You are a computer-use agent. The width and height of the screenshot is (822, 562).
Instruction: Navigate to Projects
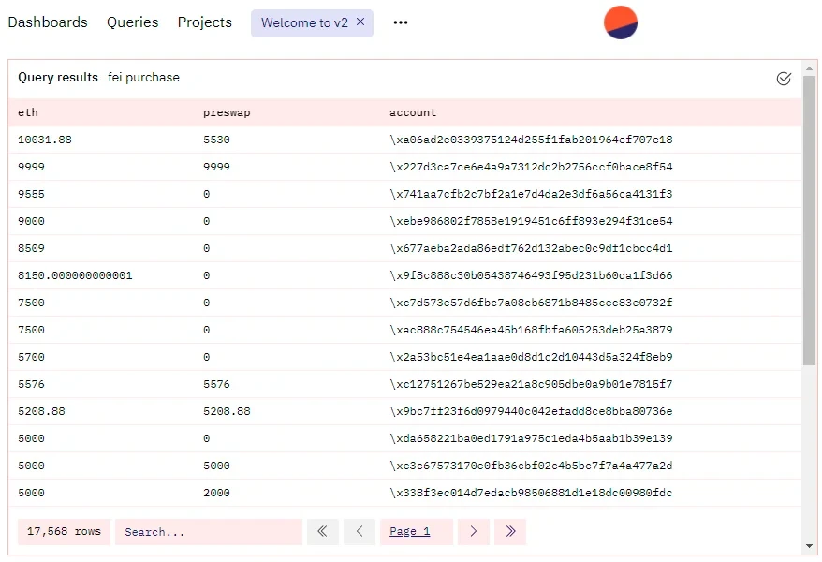point(204,22)
